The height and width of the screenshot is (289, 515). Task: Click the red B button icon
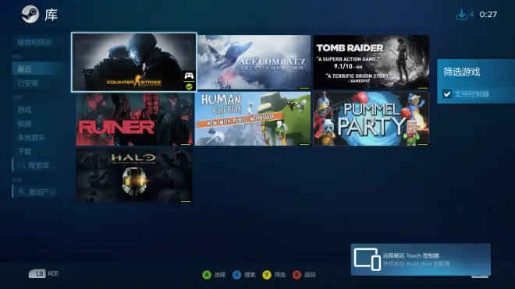[x=297, y=274]
